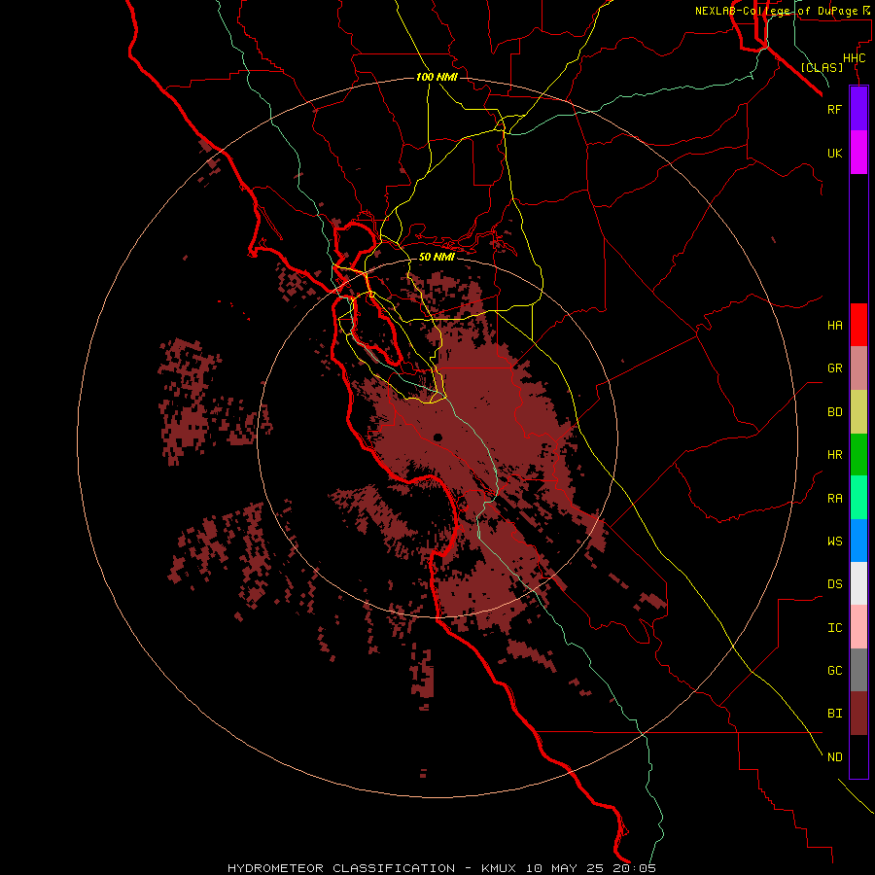Pick the RA light green swatch
875x875 pixels.
(858, 498)
